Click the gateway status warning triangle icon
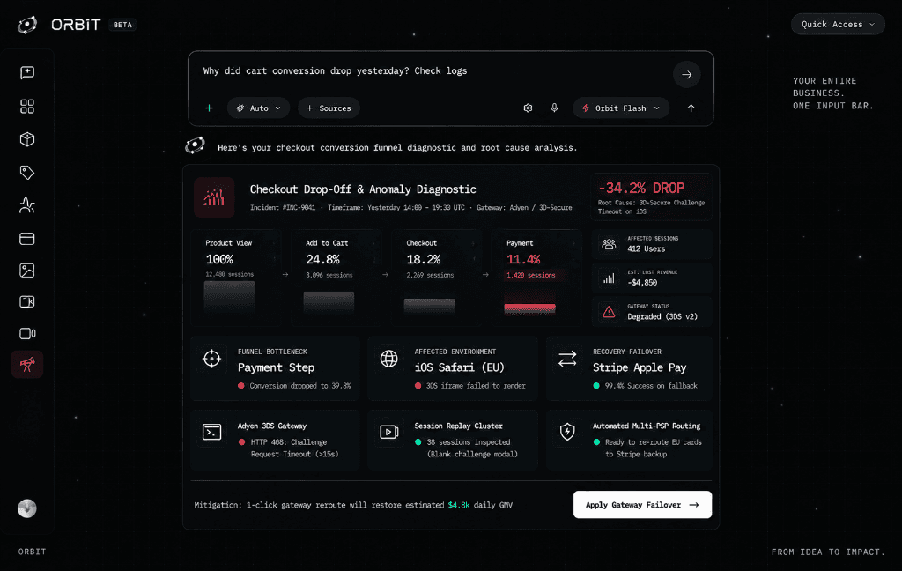The width and height of the screenshot is (902, 571). coord(609,312)
